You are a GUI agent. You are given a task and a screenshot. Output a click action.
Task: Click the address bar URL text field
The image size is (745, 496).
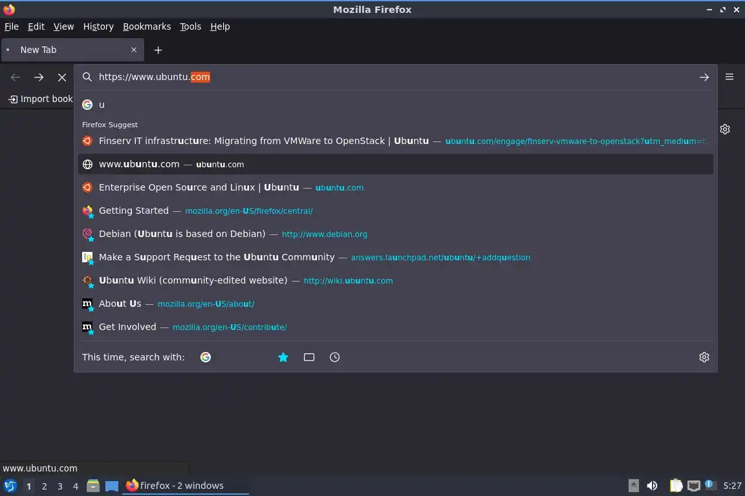click(x=394, y=77)
